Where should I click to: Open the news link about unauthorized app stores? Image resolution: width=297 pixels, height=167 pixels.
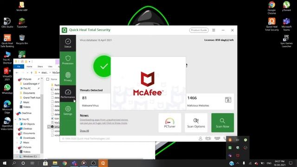(x=104, y=122)
